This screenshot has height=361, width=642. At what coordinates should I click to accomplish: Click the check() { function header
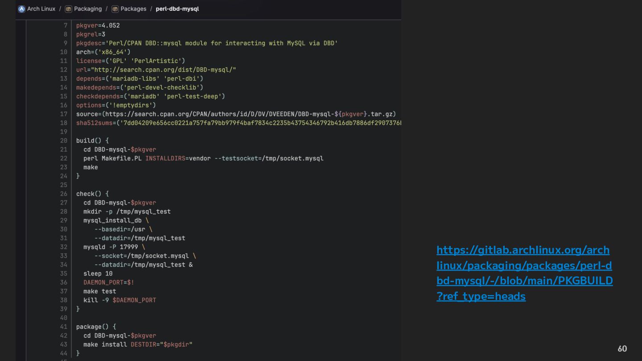[x=92, y=194]
